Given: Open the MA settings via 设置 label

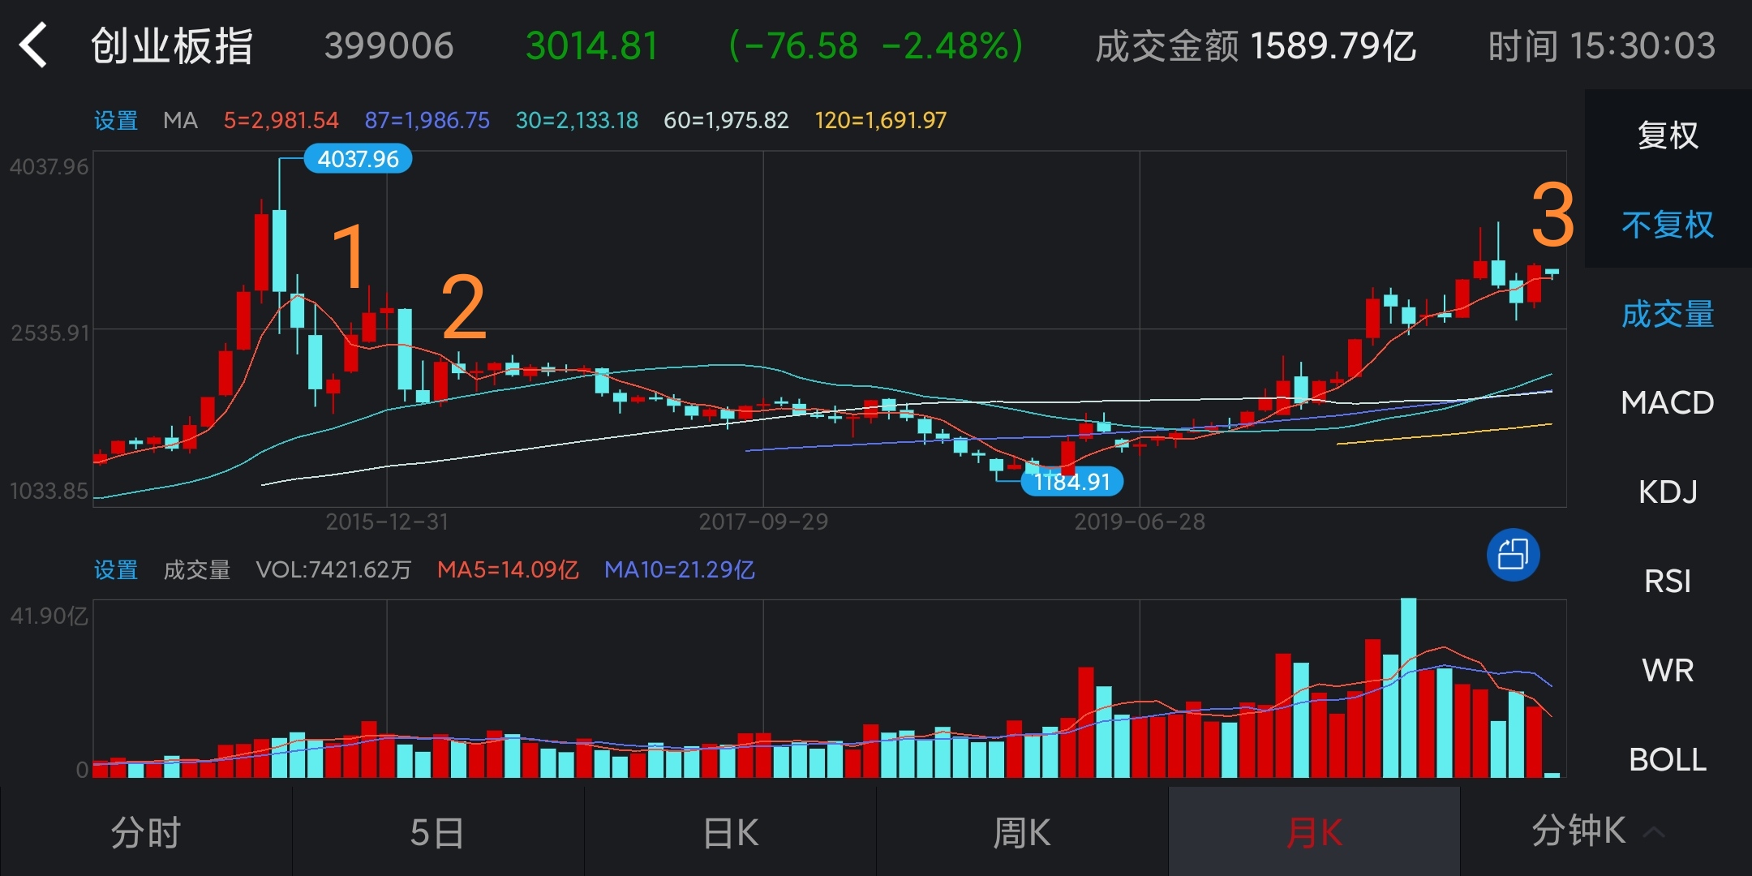Looking at the screenshot, I should (x=116, y=120).
